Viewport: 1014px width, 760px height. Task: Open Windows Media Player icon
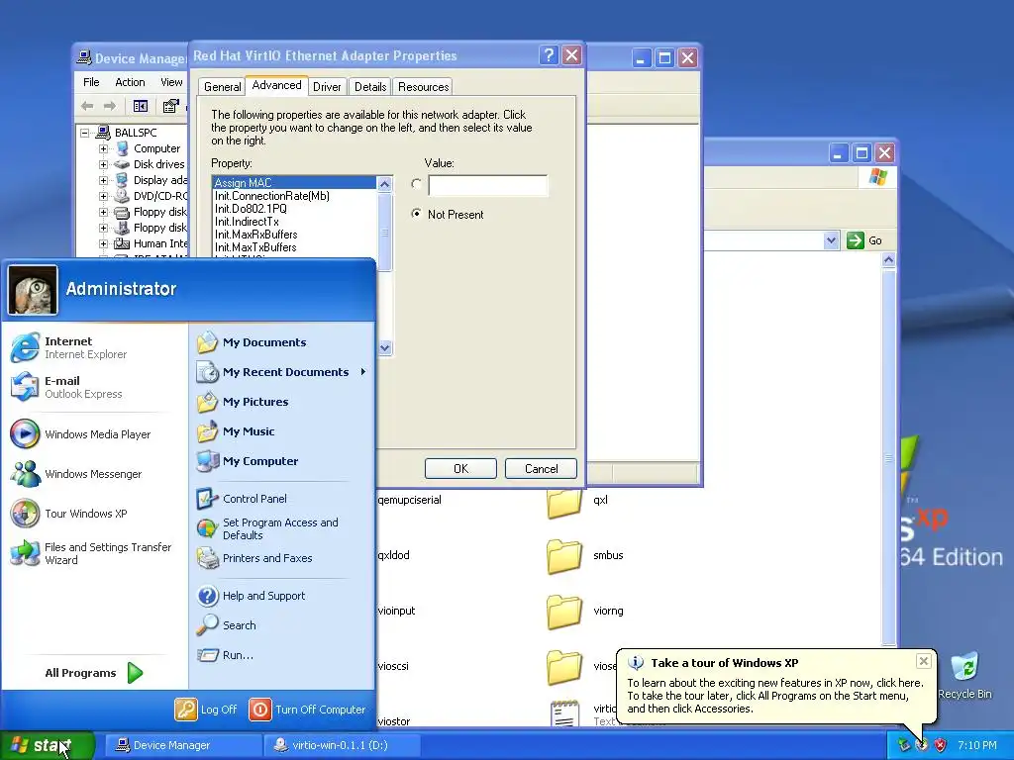(x=25, y=433)
